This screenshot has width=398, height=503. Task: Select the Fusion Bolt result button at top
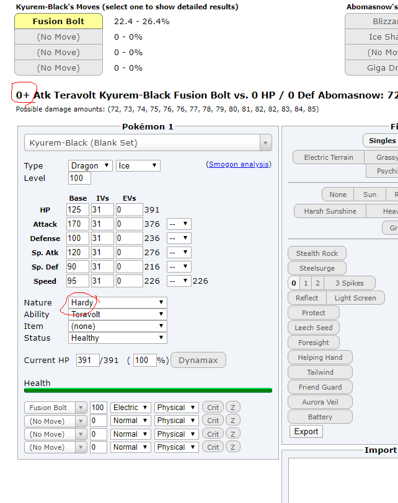[59, 21]
